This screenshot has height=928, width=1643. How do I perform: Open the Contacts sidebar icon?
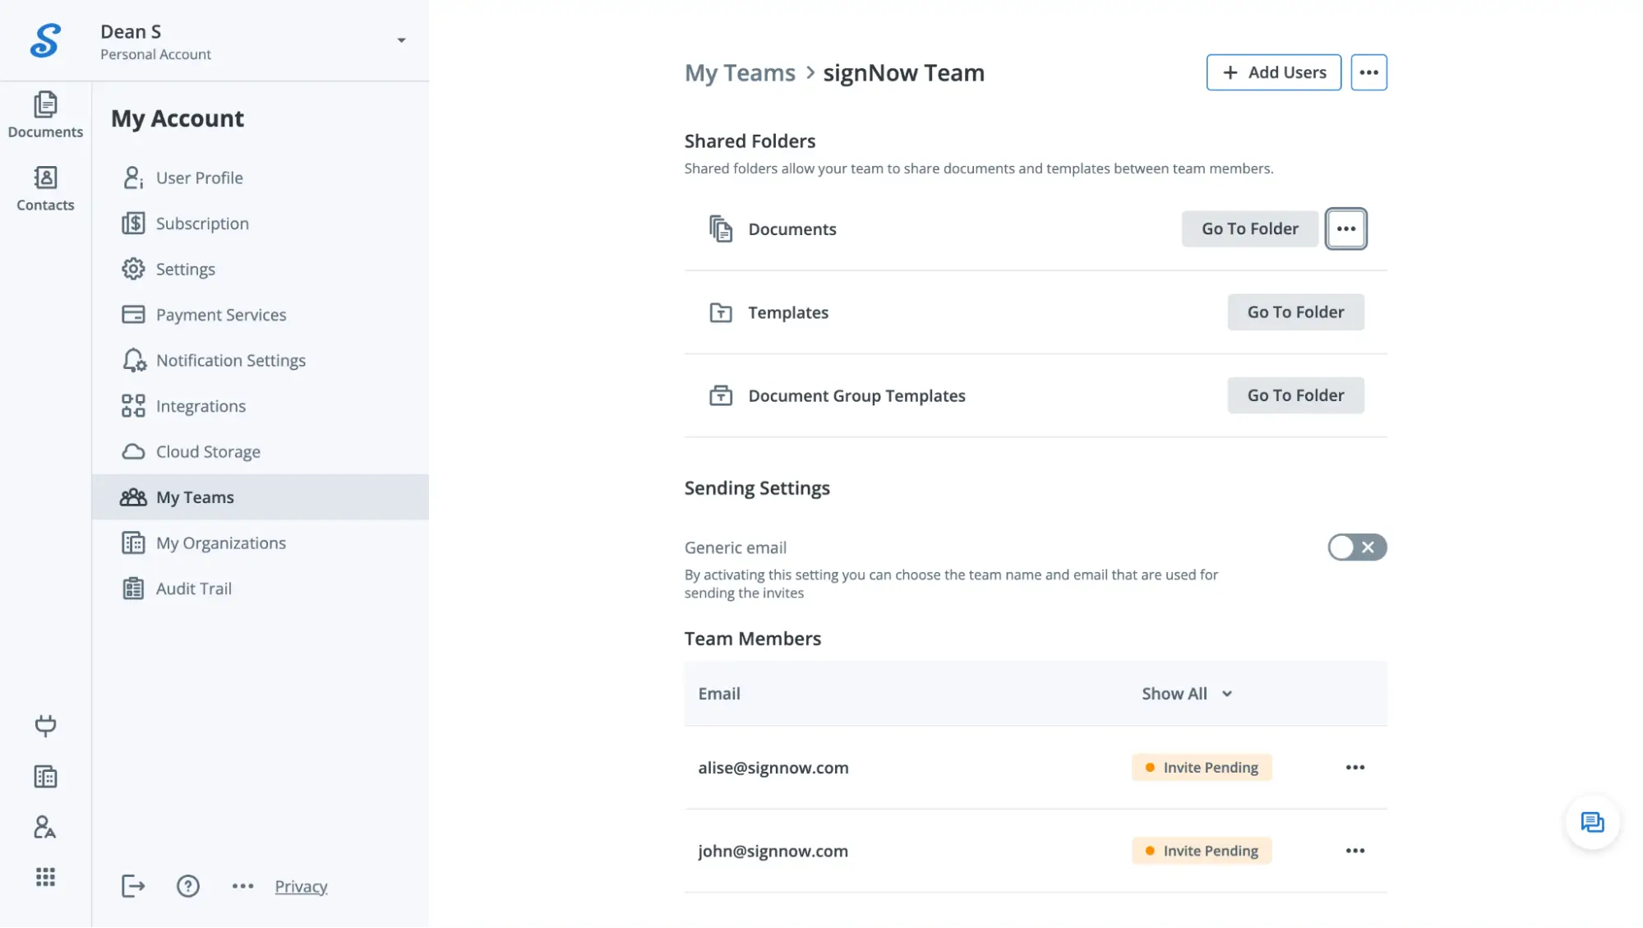coord(45,188)
